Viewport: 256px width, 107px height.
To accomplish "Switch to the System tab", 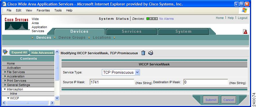I will tap(184, 32).
